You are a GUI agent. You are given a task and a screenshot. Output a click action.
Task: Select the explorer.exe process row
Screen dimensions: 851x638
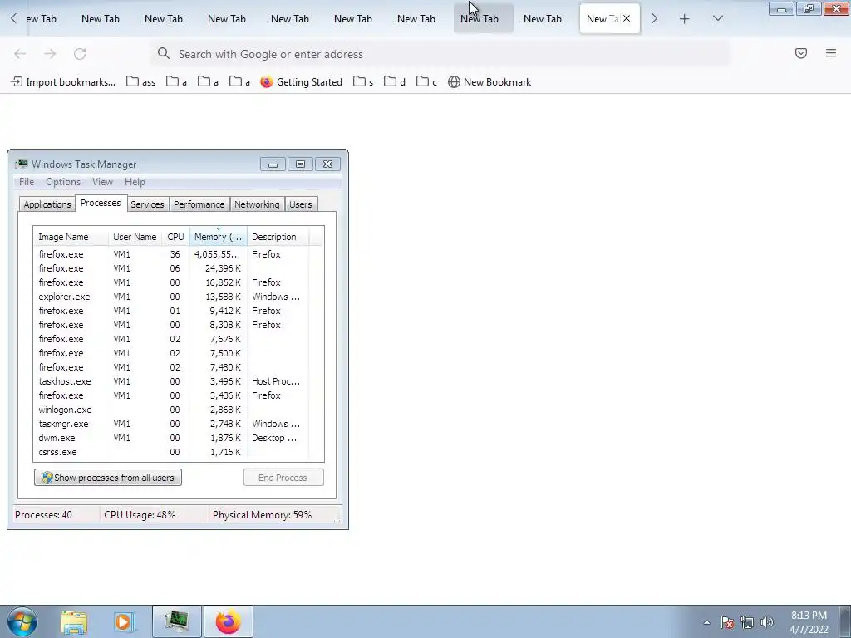[x=171, y=297]
